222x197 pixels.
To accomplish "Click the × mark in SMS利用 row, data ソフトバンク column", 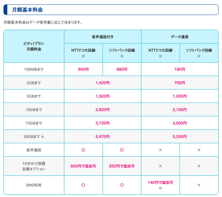I will tap(199, 185).
